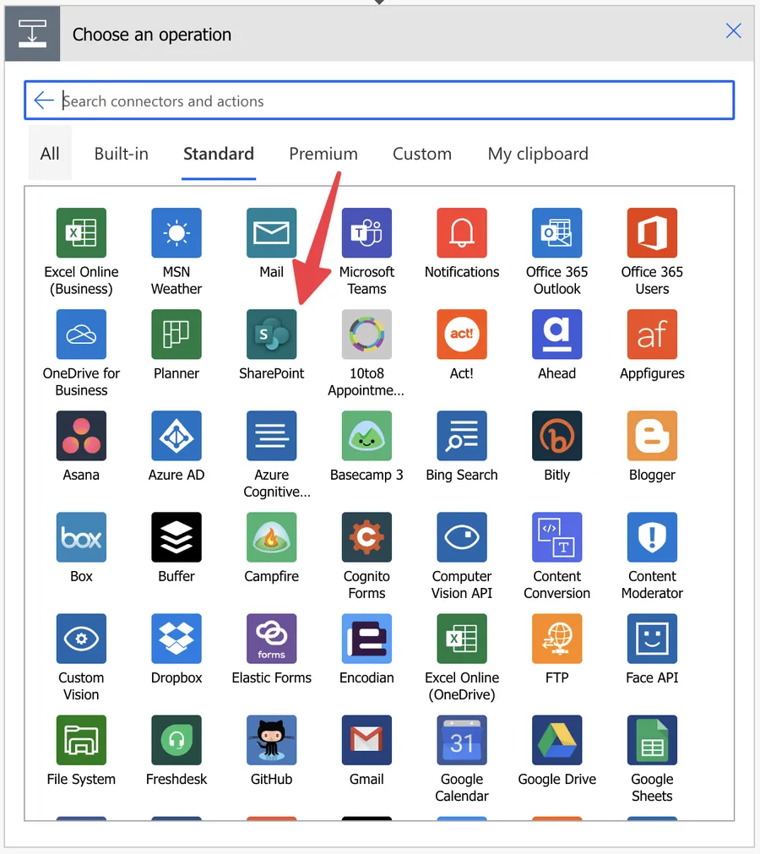Pick the OneDrive for Business connector
This screenshot has height=854, width=760.
(x=81, y=335)
